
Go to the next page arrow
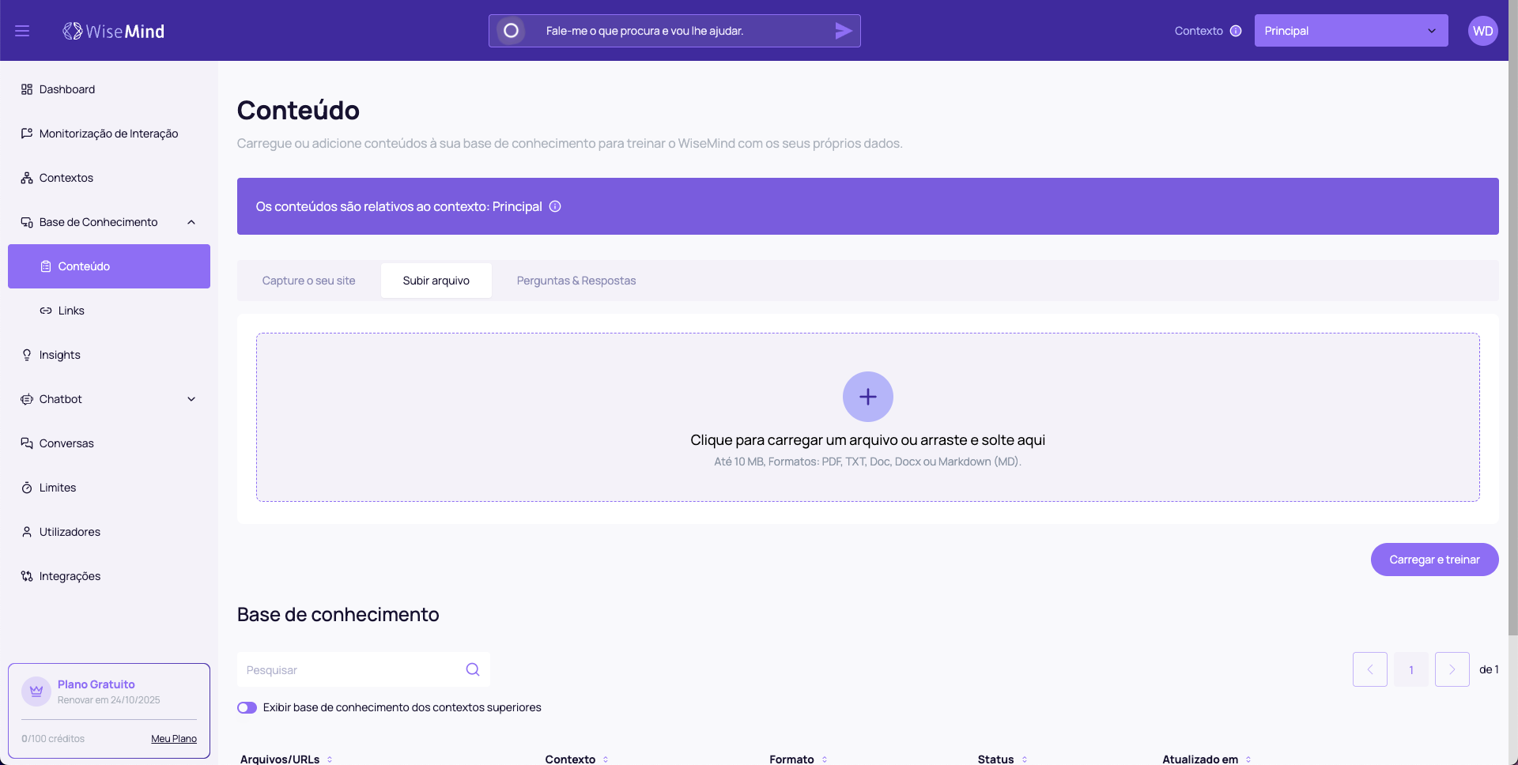tap(1452, 669)
